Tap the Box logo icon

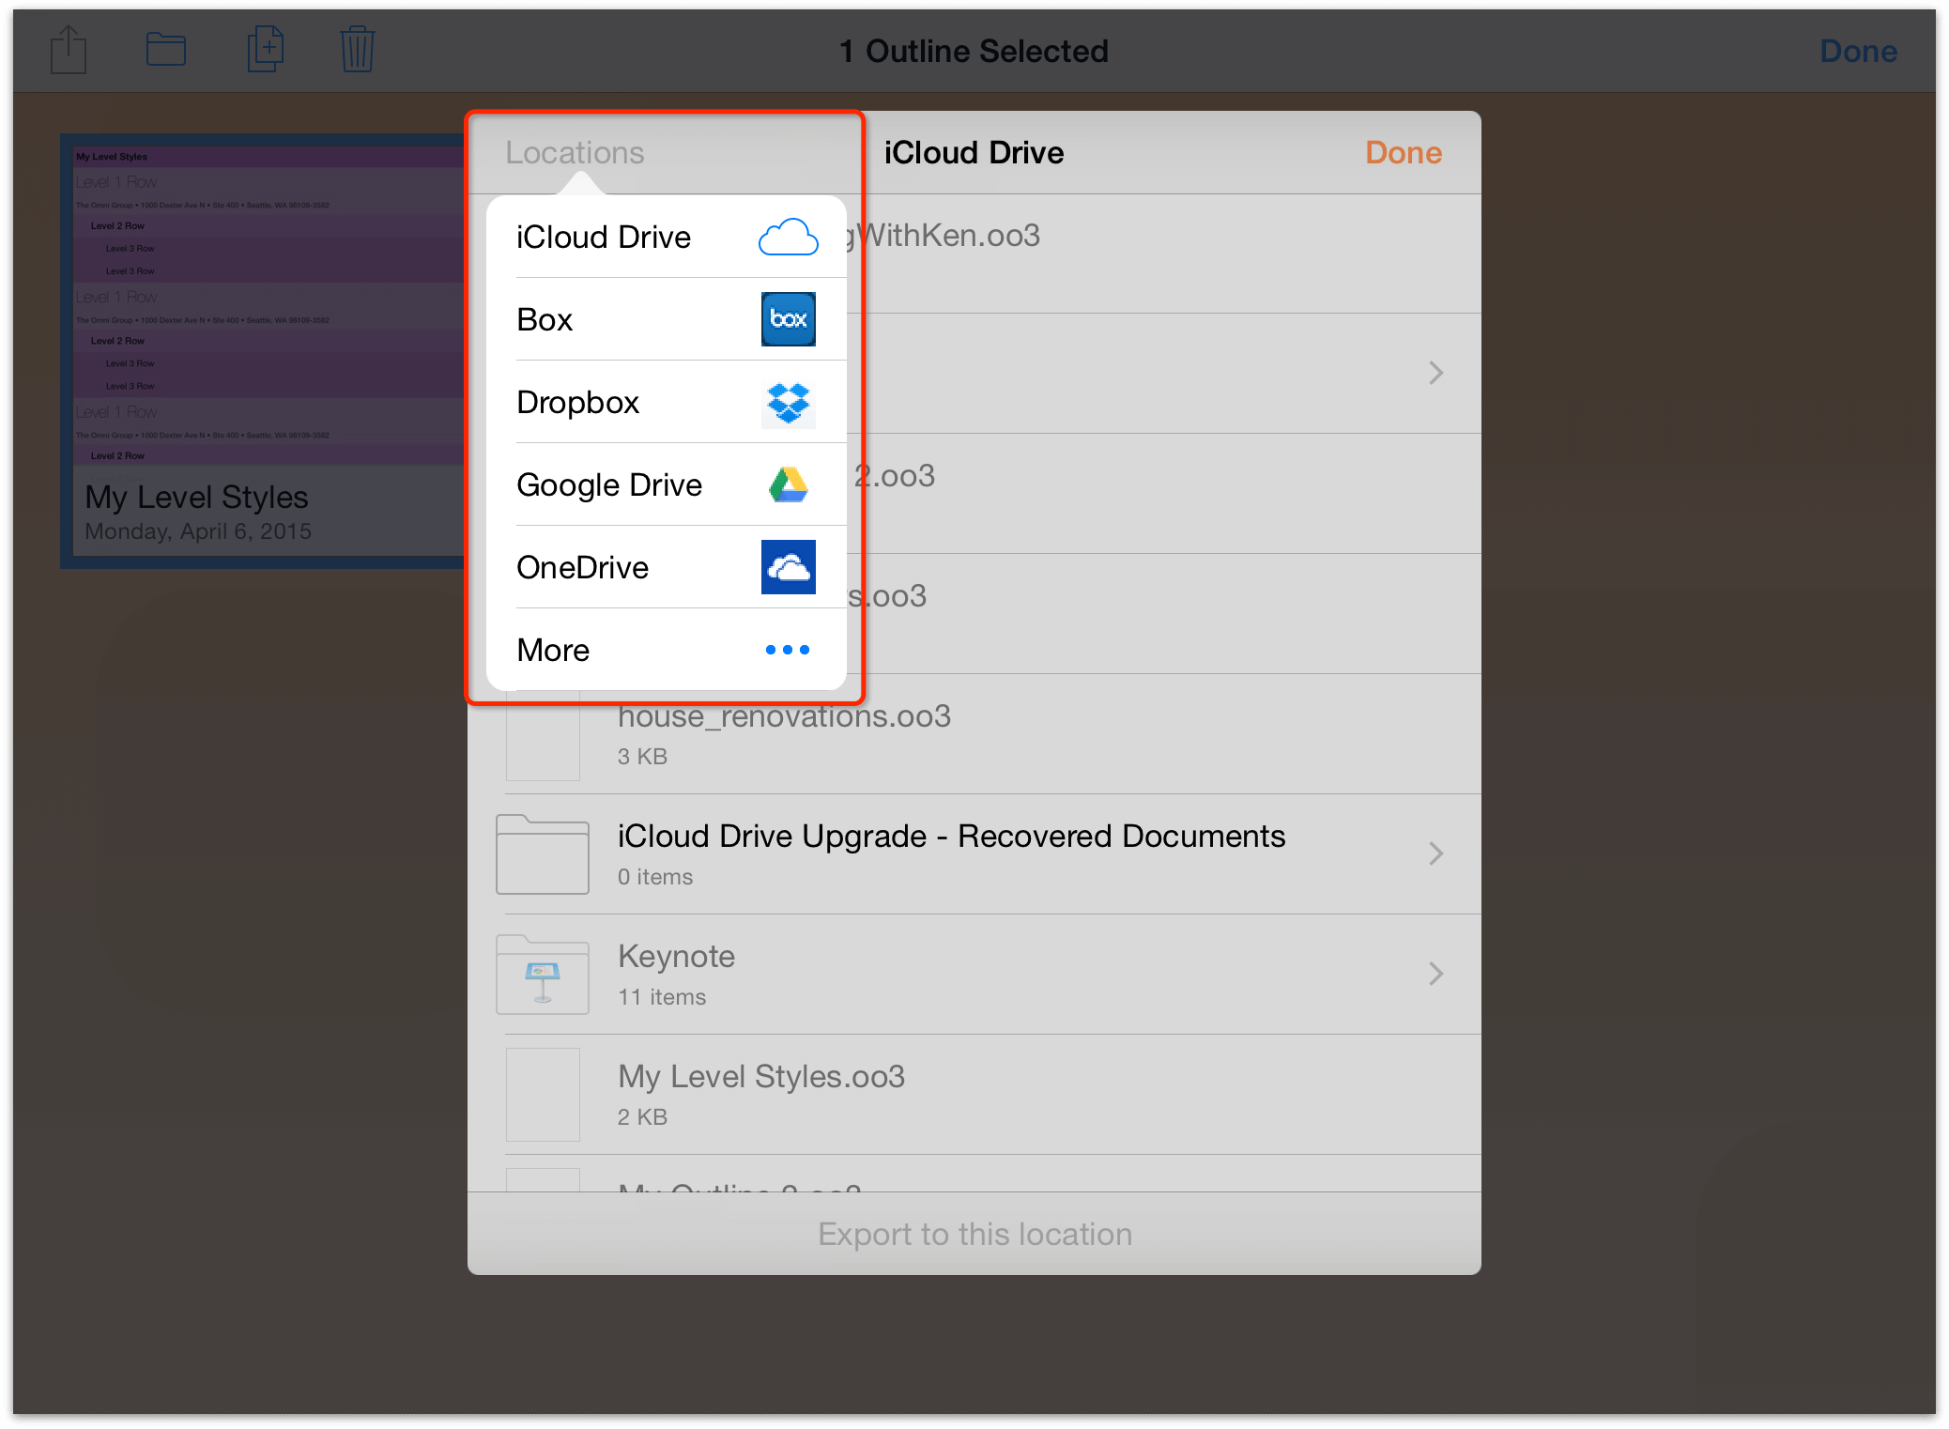tap(788, 319)
